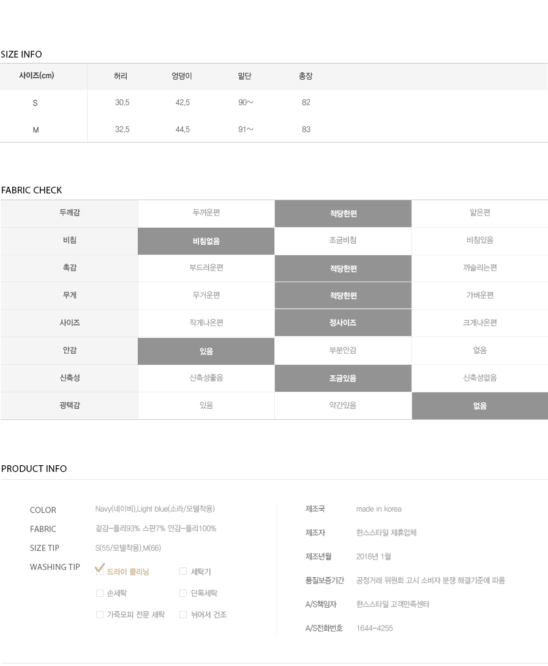Select the 밑단 column header
This screenshot has height=666, width=548.
pyautogui.click(x=245, y=76)
